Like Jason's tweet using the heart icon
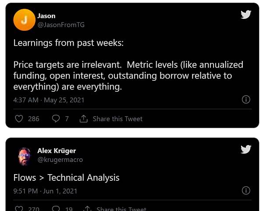Image resolution: width=263 pixels, height=211 pixels. point(19,119)
